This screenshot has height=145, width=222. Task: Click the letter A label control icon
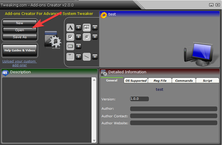(x=70, y=28)
